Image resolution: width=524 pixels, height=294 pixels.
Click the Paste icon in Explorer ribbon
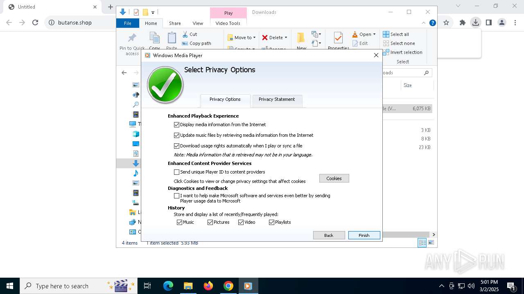(172, 38)
